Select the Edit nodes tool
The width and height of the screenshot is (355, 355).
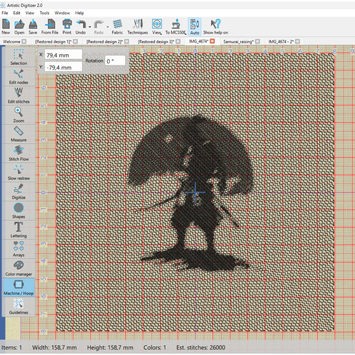coord(18,76)
